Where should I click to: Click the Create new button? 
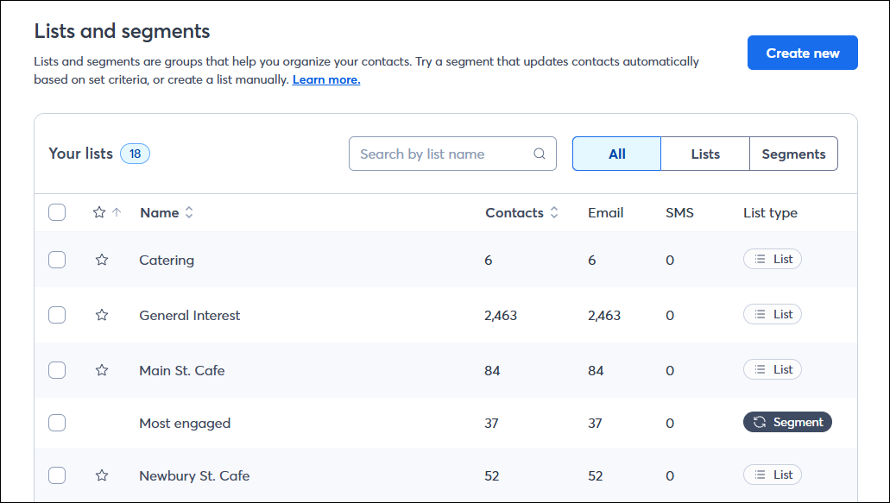click(x=803, y=53)
